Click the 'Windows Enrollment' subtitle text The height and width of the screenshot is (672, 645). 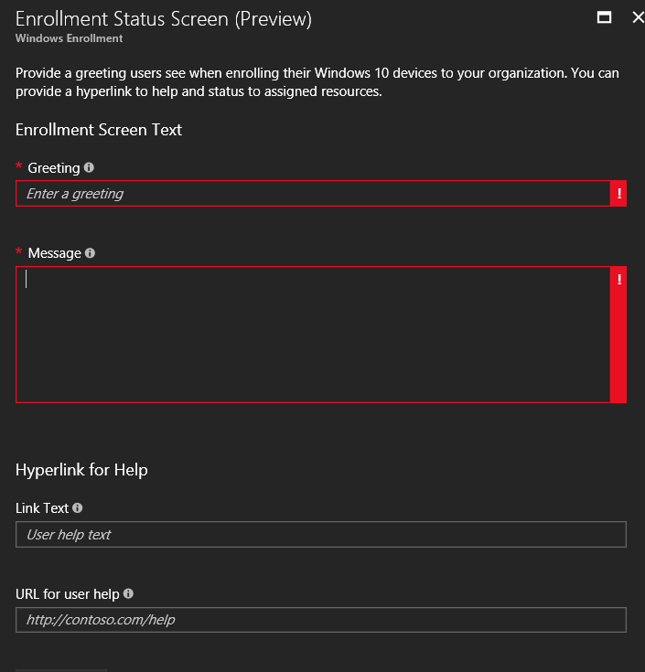69,38
